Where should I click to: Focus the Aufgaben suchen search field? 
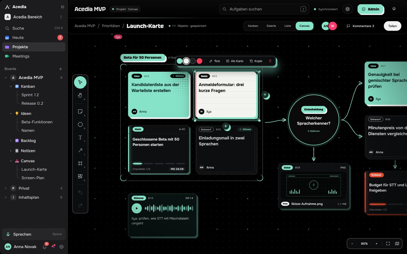click(264, 9)
